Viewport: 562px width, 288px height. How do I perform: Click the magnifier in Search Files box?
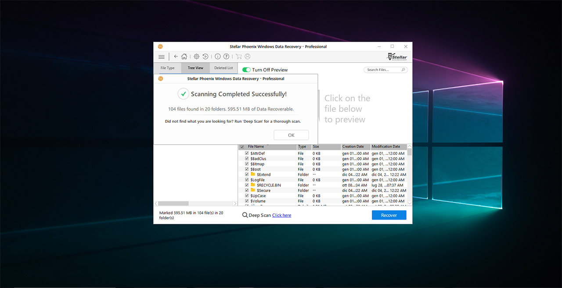coord(403,70)
